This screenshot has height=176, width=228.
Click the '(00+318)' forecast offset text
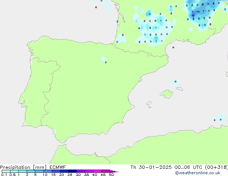(216, 167)
